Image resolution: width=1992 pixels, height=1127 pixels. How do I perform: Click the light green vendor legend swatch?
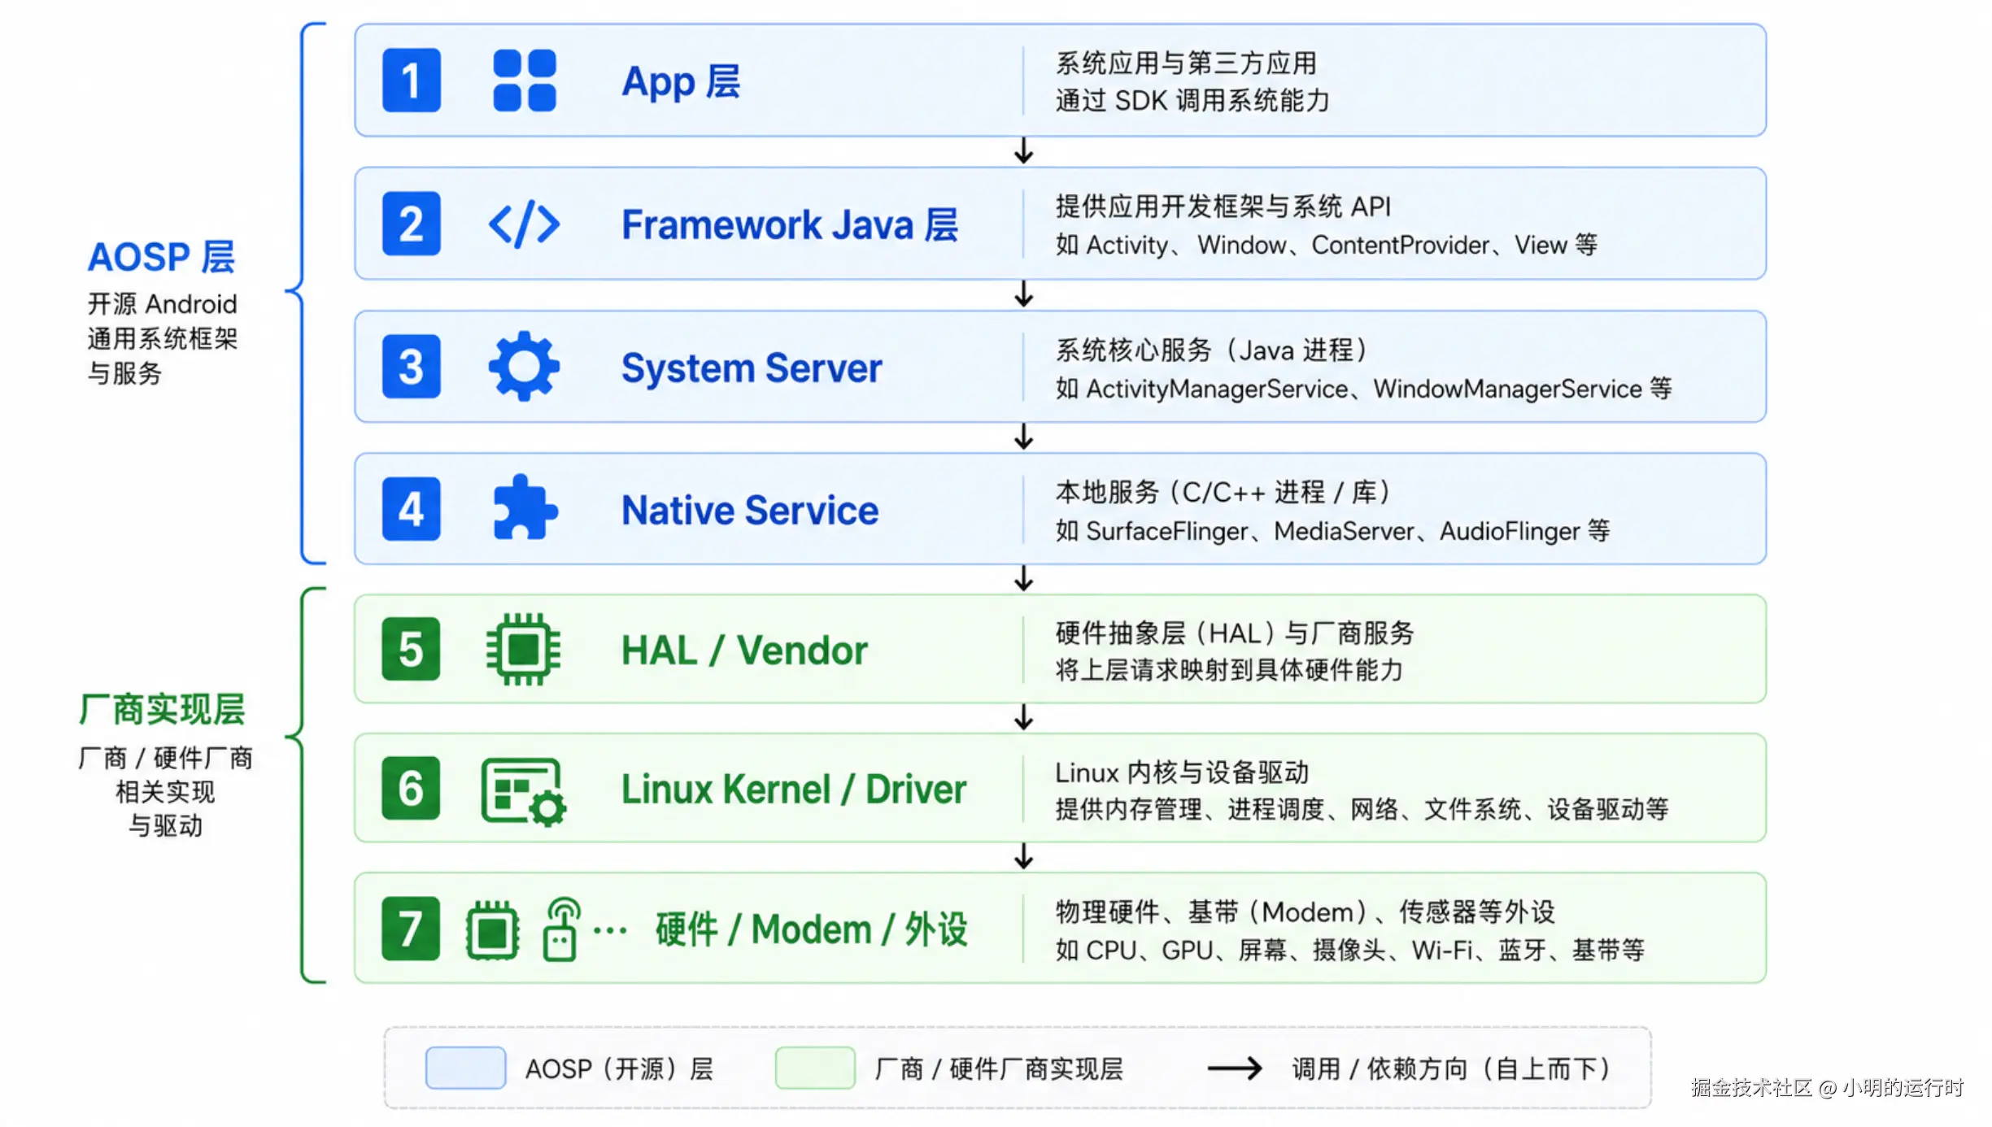click(815, 1068)
